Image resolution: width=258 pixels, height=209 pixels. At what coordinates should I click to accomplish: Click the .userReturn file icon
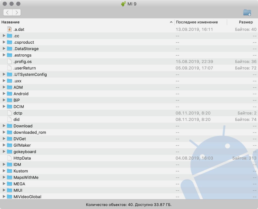coord(10,68)
